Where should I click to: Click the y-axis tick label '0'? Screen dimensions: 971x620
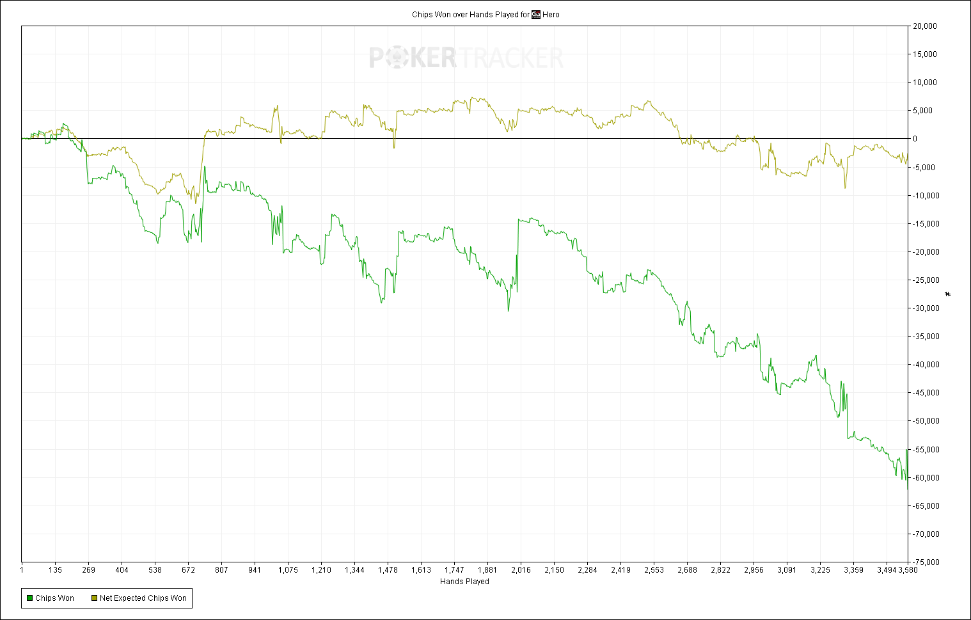(x=915, y=139)
